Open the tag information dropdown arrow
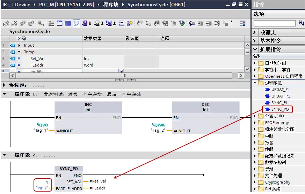 coord(102,23)
